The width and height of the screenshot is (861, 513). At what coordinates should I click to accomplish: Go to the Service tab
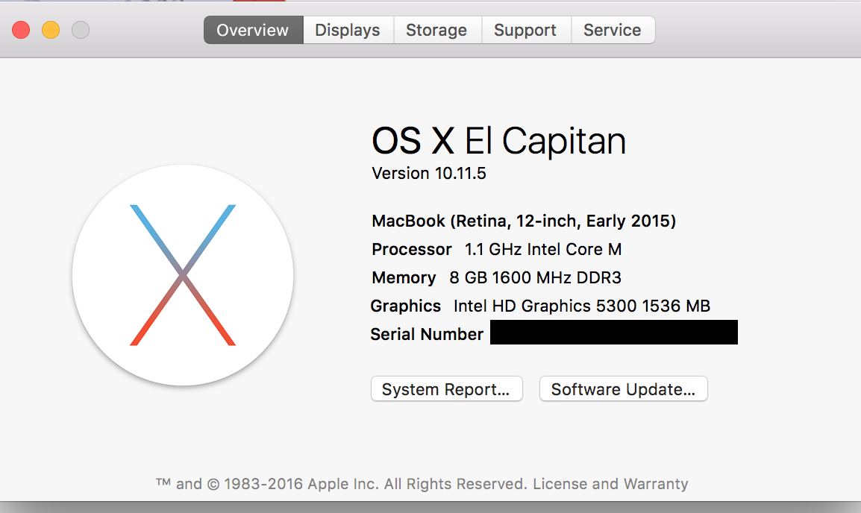(613, 31)
